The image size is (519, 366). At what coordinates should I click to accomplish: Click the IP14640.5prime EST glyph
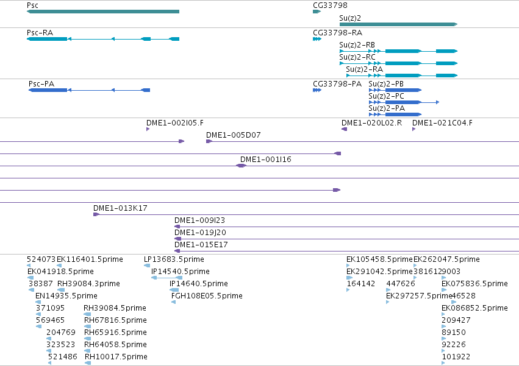pyautogui.click(x=174, y=290)
